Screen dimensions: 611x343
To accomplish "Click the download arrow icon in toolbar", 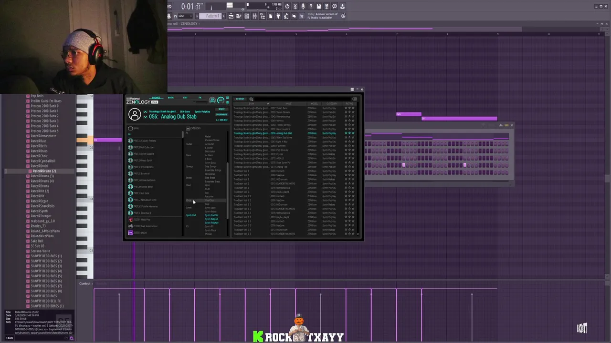I will click(x=343, y=6).
